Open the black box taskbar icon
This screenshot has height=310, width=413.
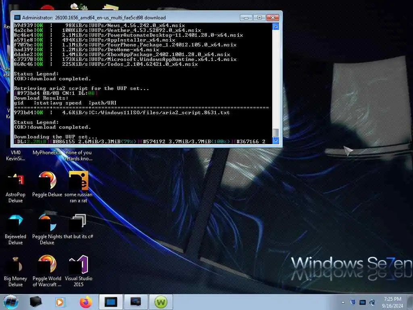click(x=36, y=302)
